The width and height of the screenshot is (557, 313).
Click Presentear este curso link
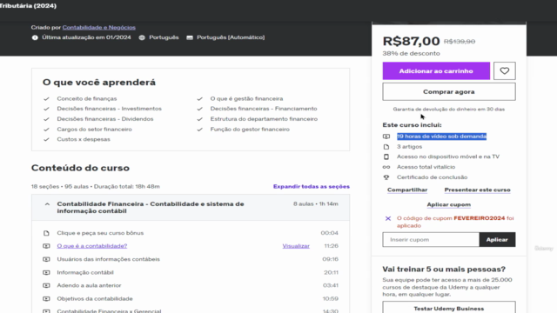tap(477, 190)
